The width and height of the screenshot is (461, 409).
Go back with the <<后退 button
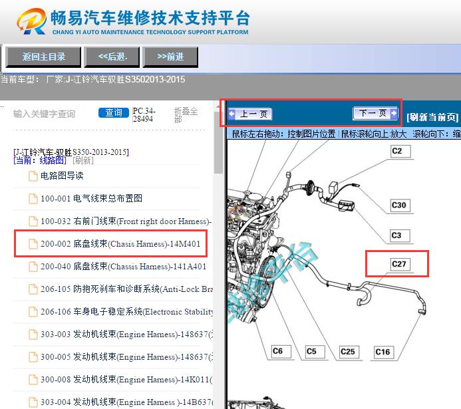pyautogui.click(x=112, y=57)
